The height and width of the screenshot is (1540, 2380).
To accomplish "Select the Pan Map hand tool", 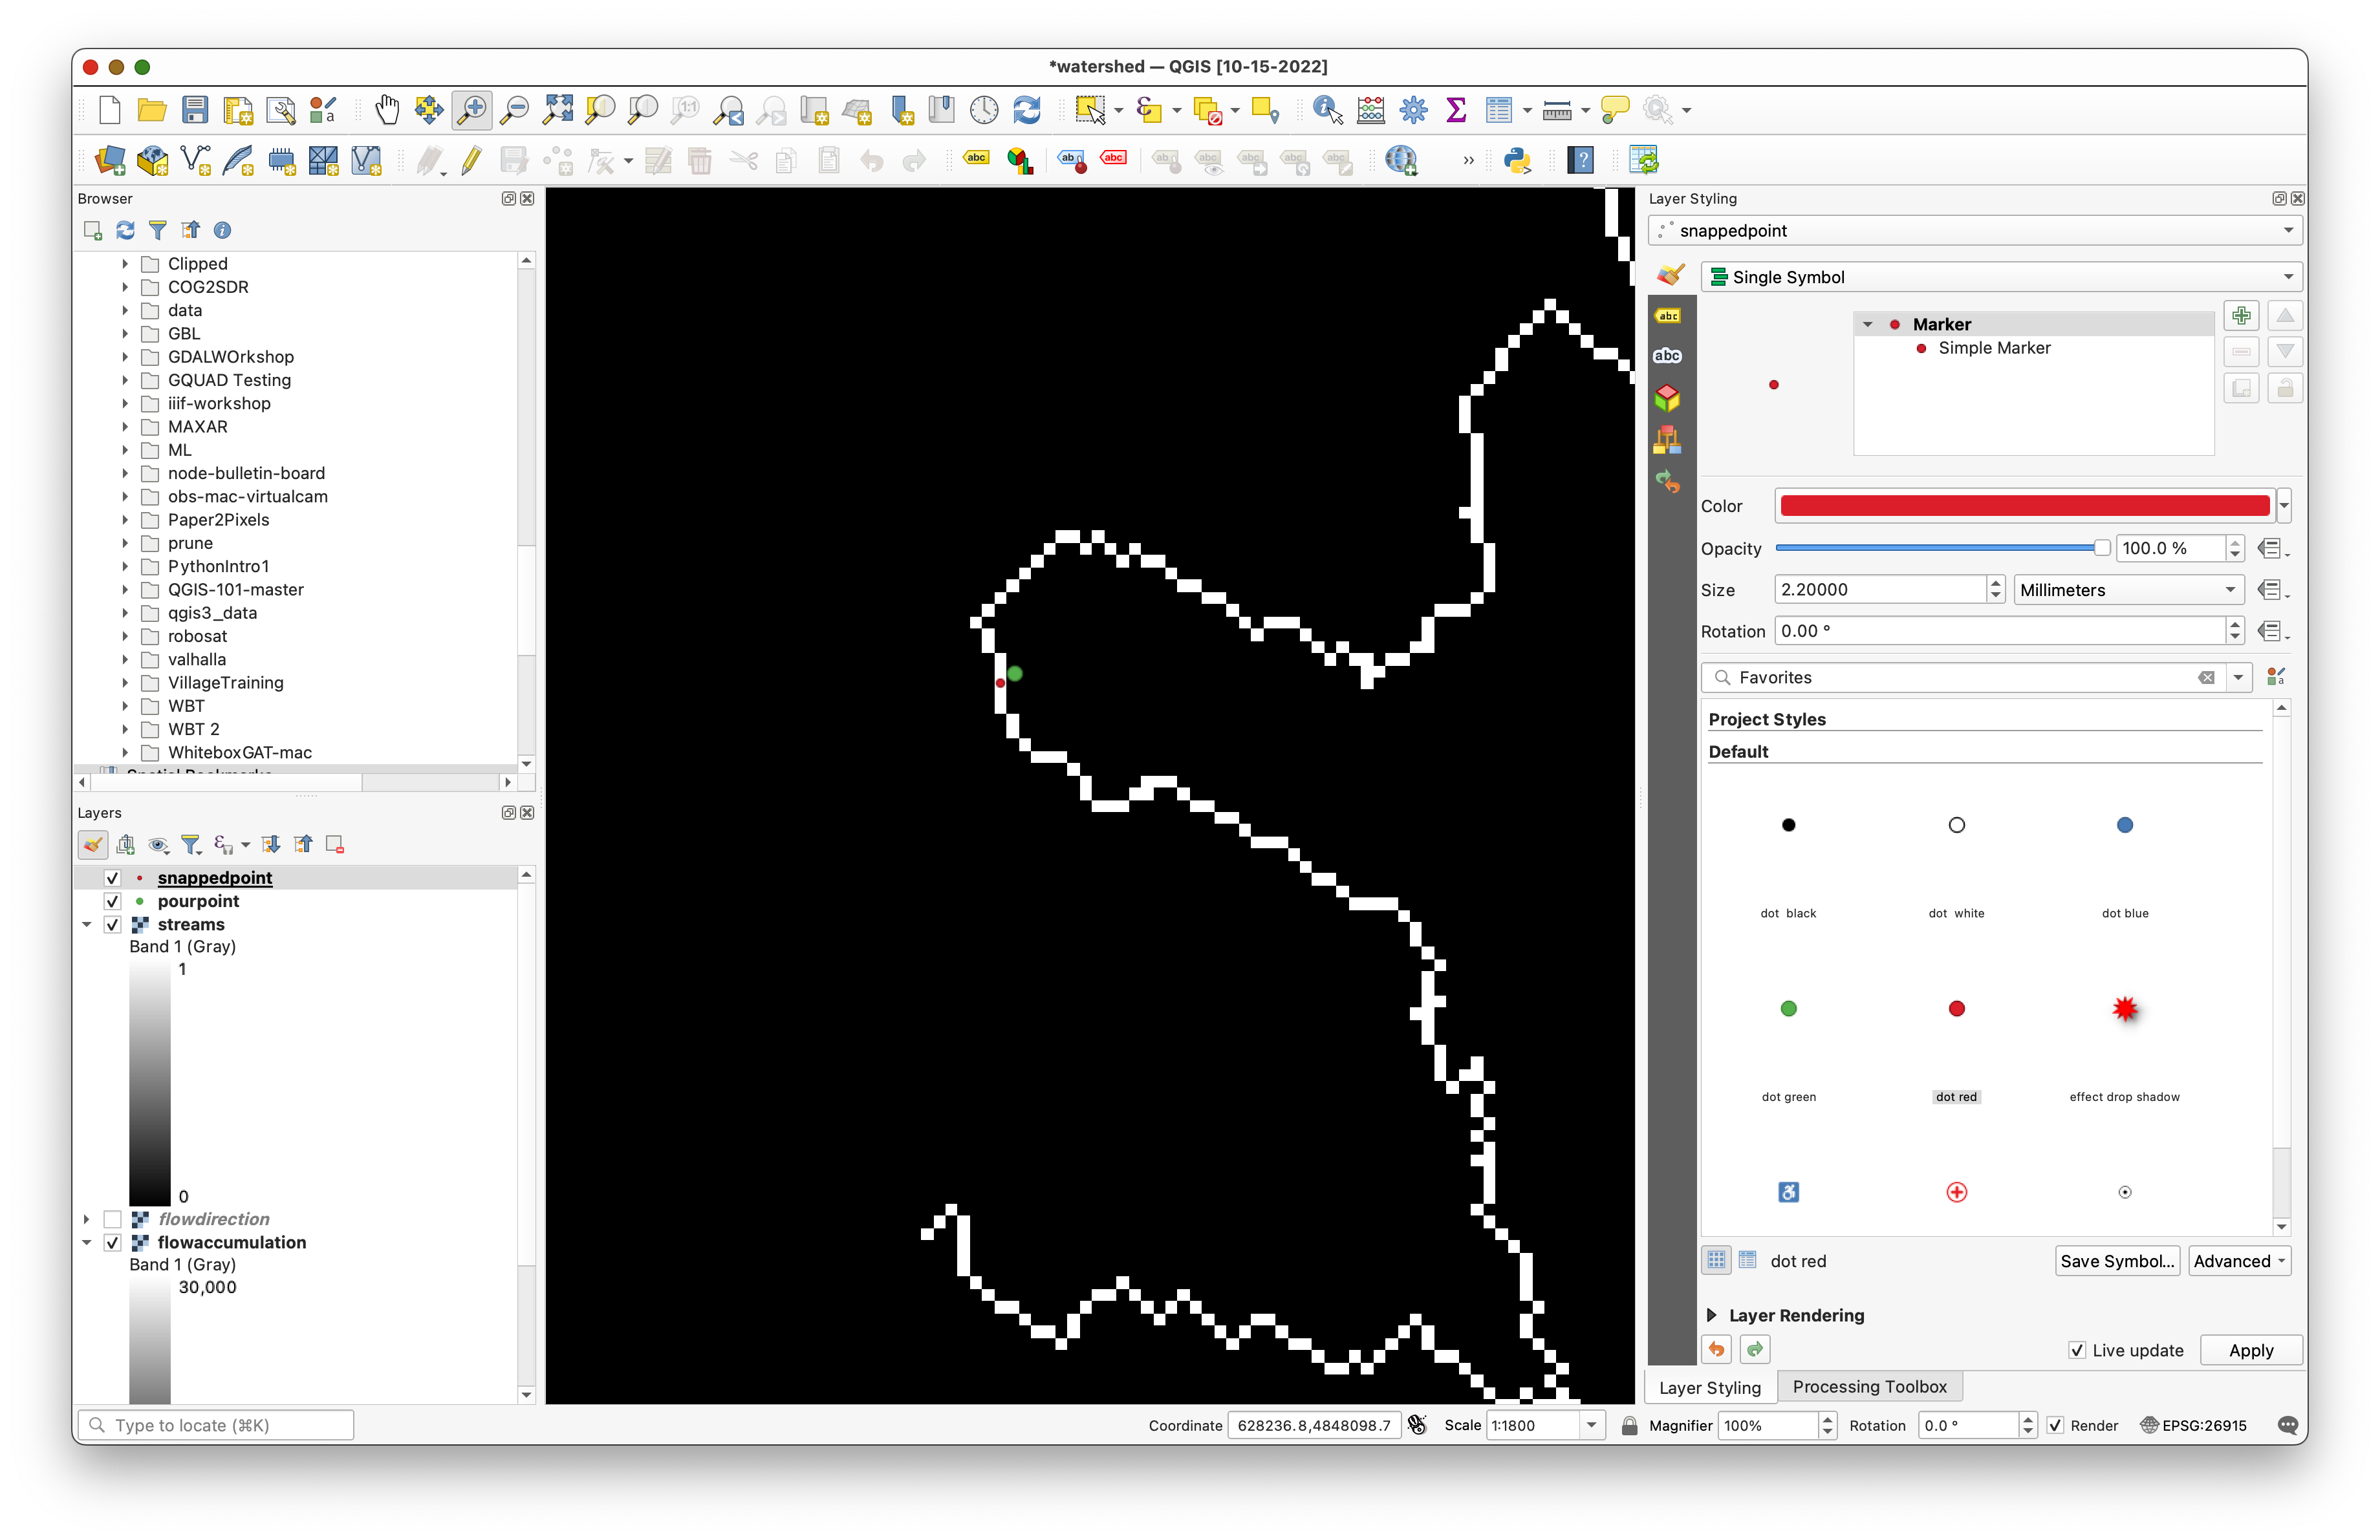I will (x=387, y=110).
